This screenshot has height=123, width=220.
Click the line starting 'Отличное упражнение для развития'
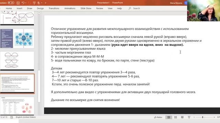point(120,29)
